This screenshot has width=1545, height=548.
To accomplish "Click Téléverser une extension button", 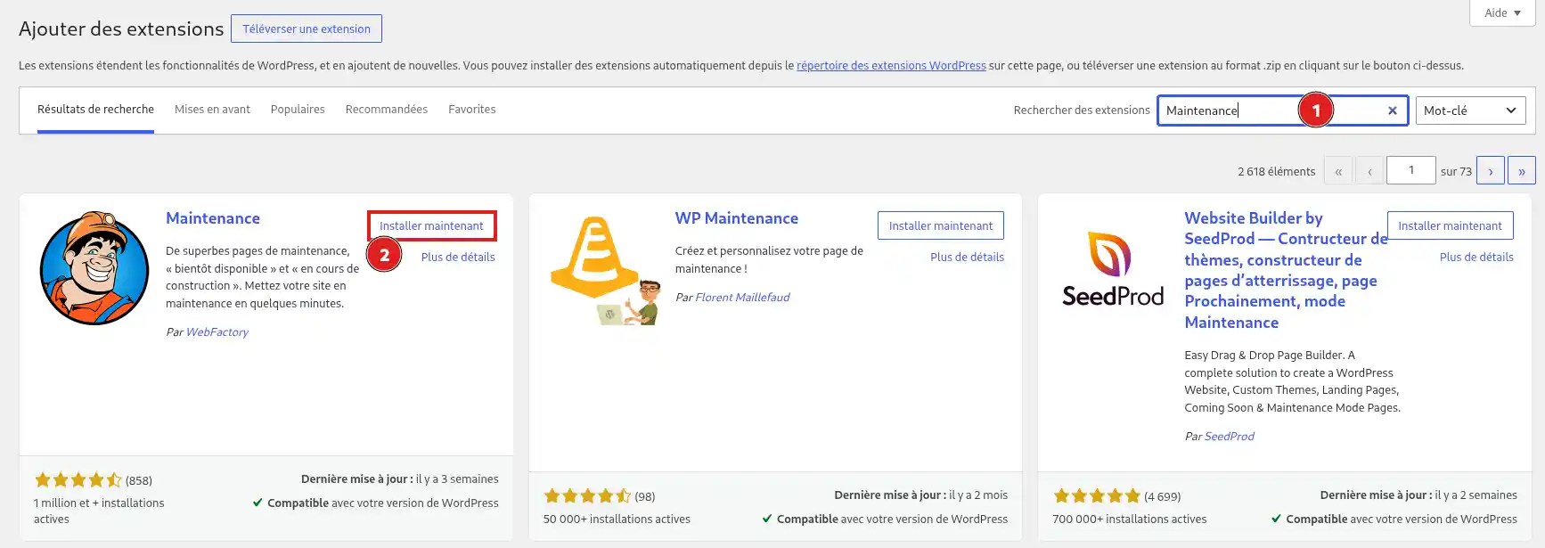I will [x=307, y=29].
